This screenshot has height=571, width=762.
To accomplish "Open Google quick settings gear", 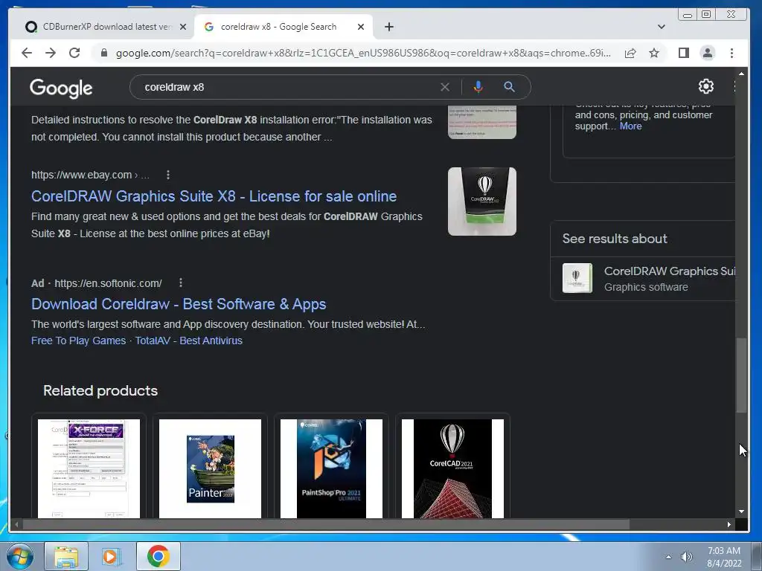I will [706, 86].
